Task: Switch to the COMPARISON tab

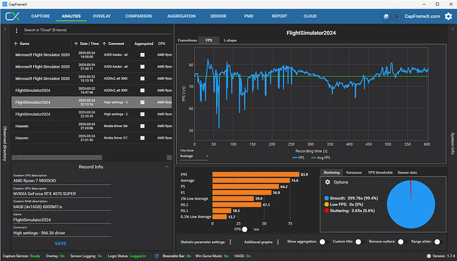Action: (x=138, y=17)
